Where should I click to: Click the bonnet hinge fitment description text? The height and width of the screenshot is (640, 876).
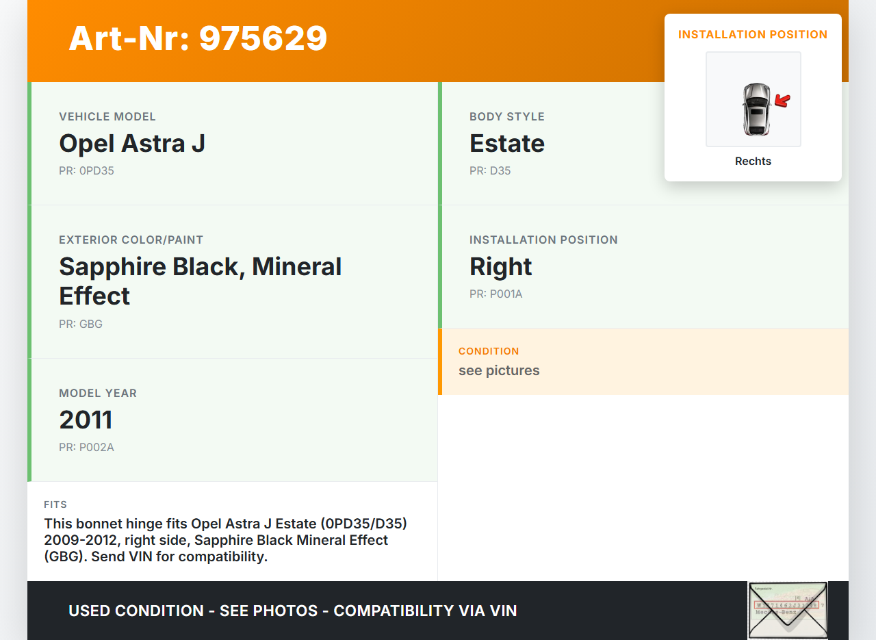[x=226, y=540]
